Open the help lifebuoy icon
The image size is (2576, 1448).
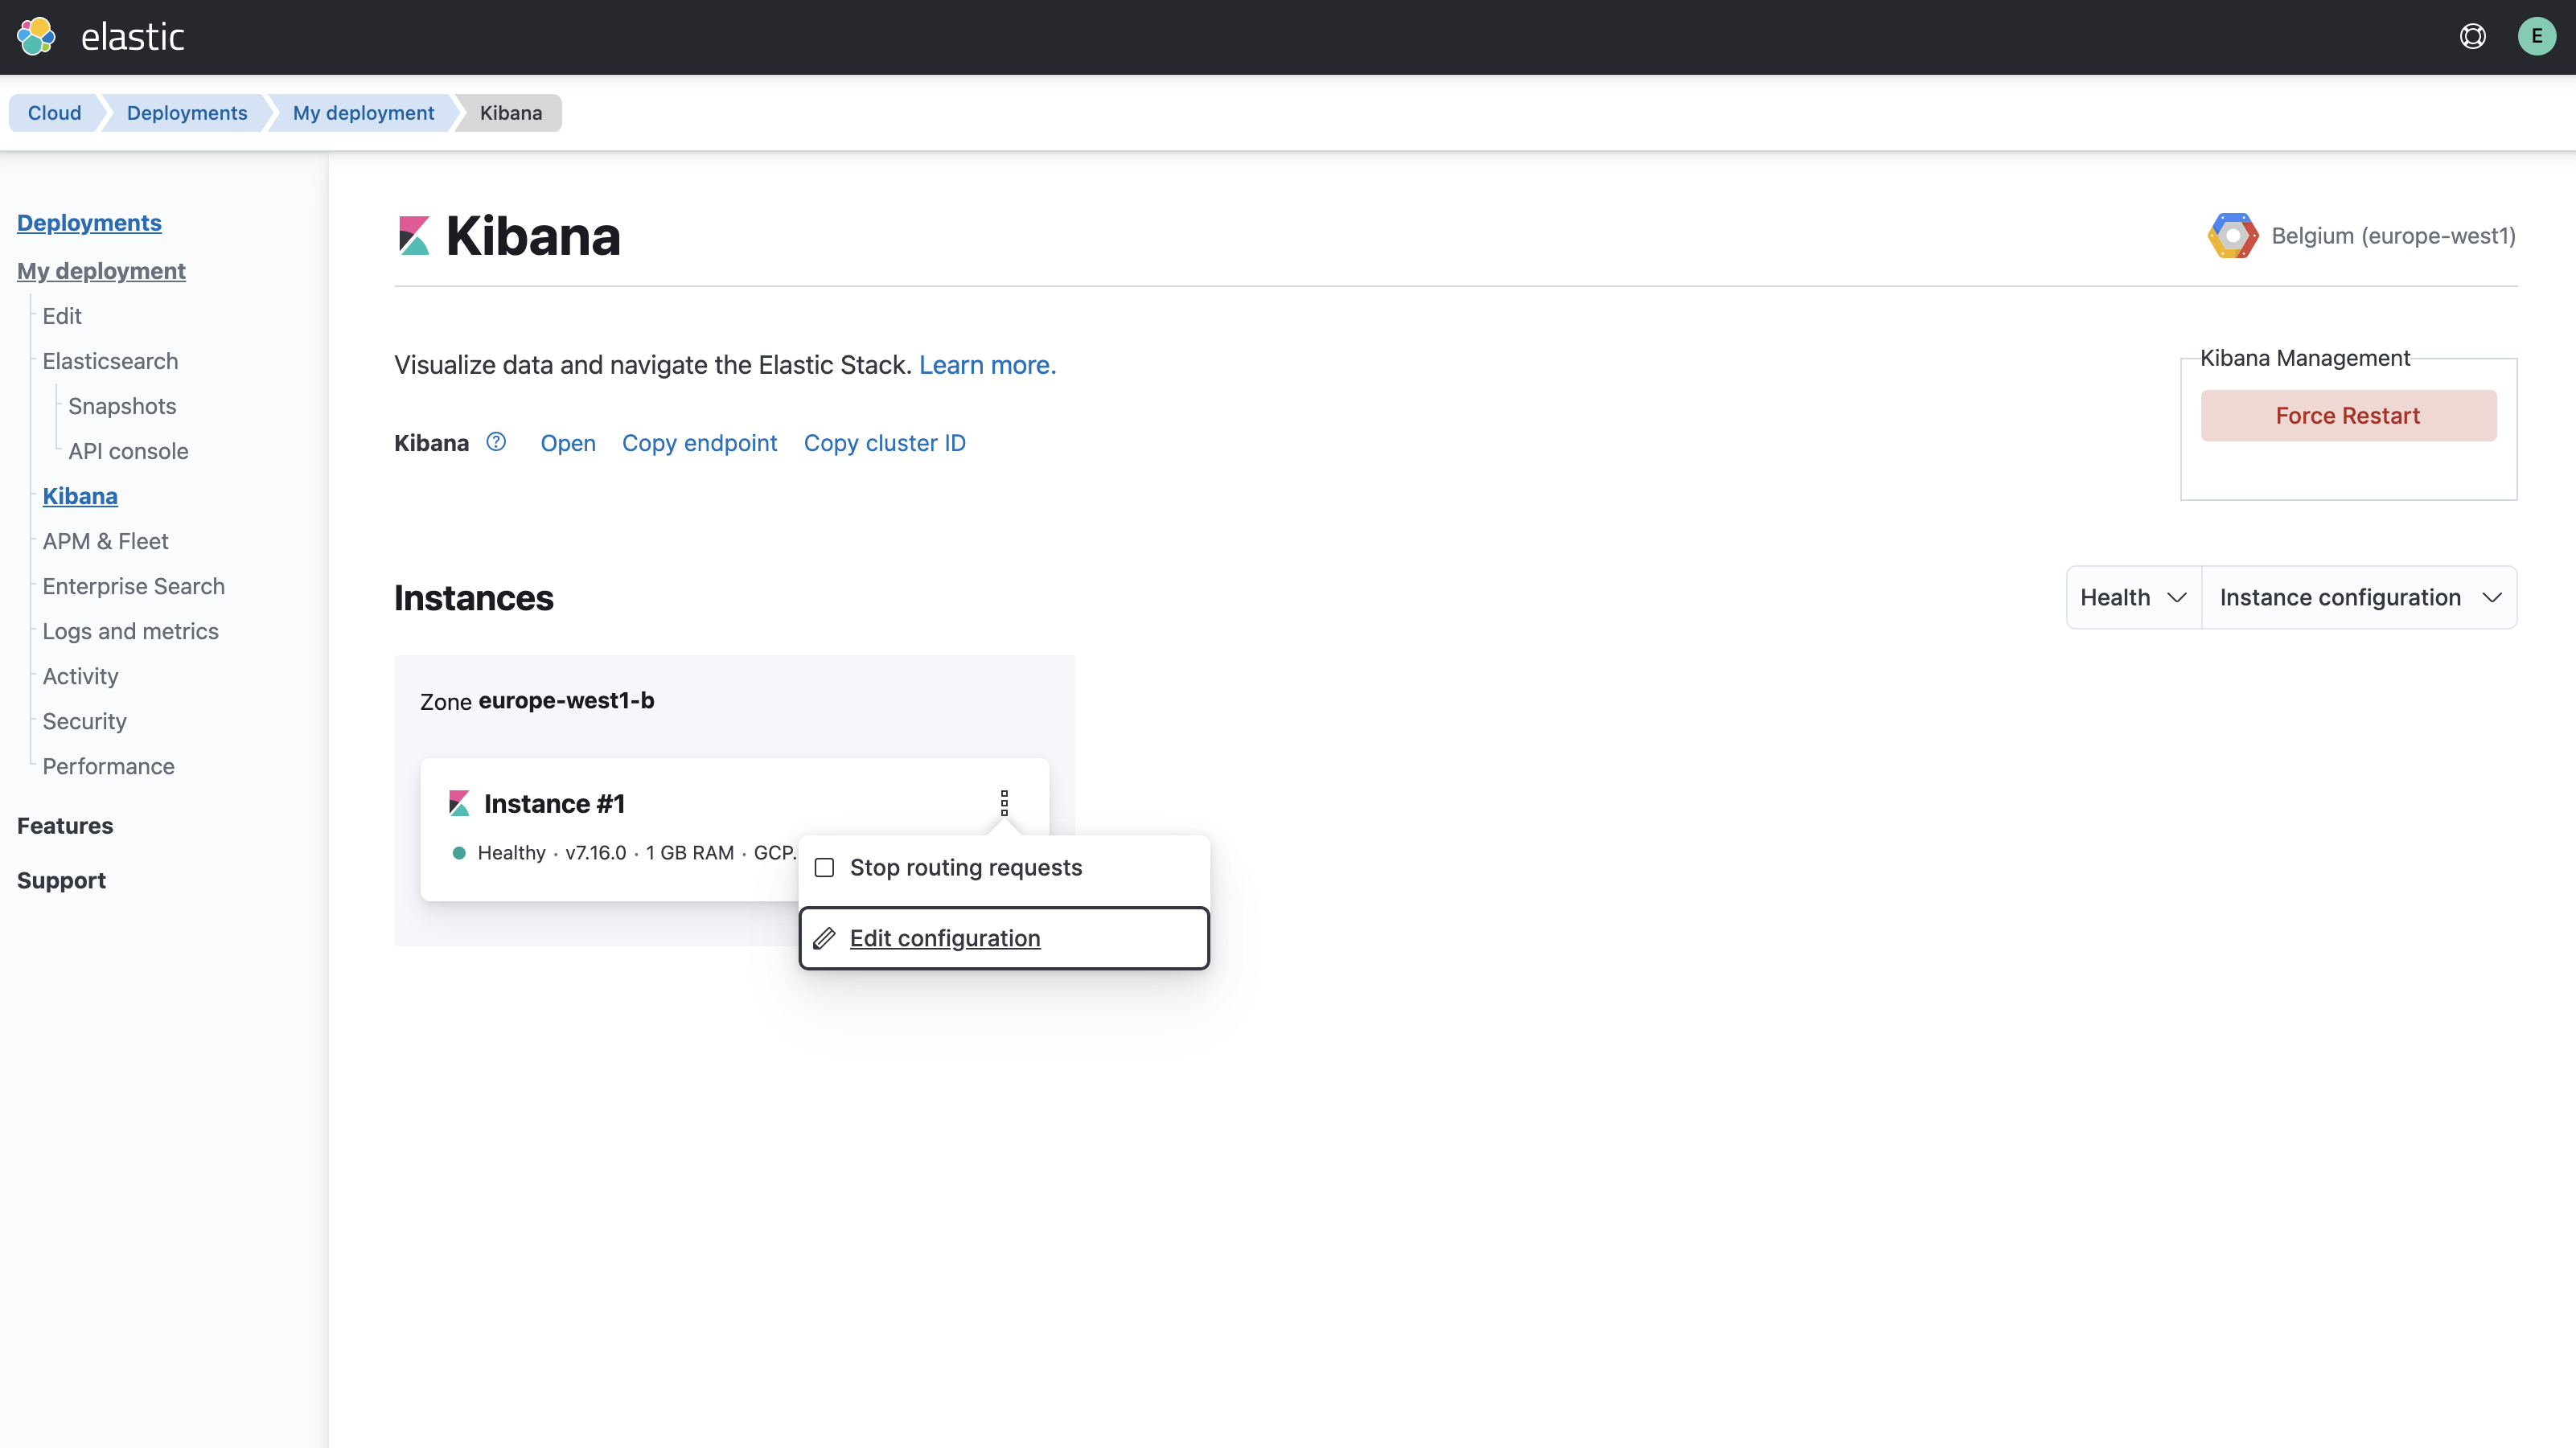coord(2472,37)
